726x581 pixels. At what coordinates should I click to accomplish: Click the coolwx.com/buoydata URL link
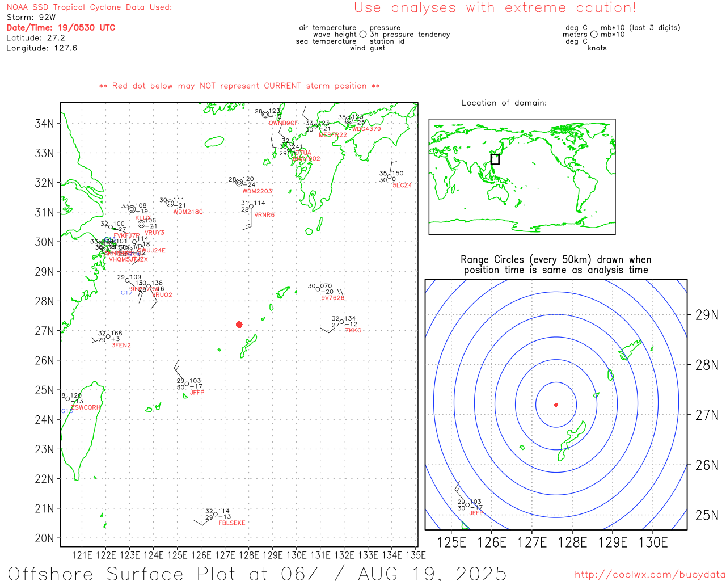pyautogui.click(x=650, y=575)
